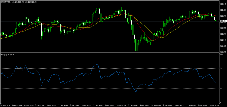Click the 122.780 price scale value
Screen dimensions: 227x107
(223, 34)
